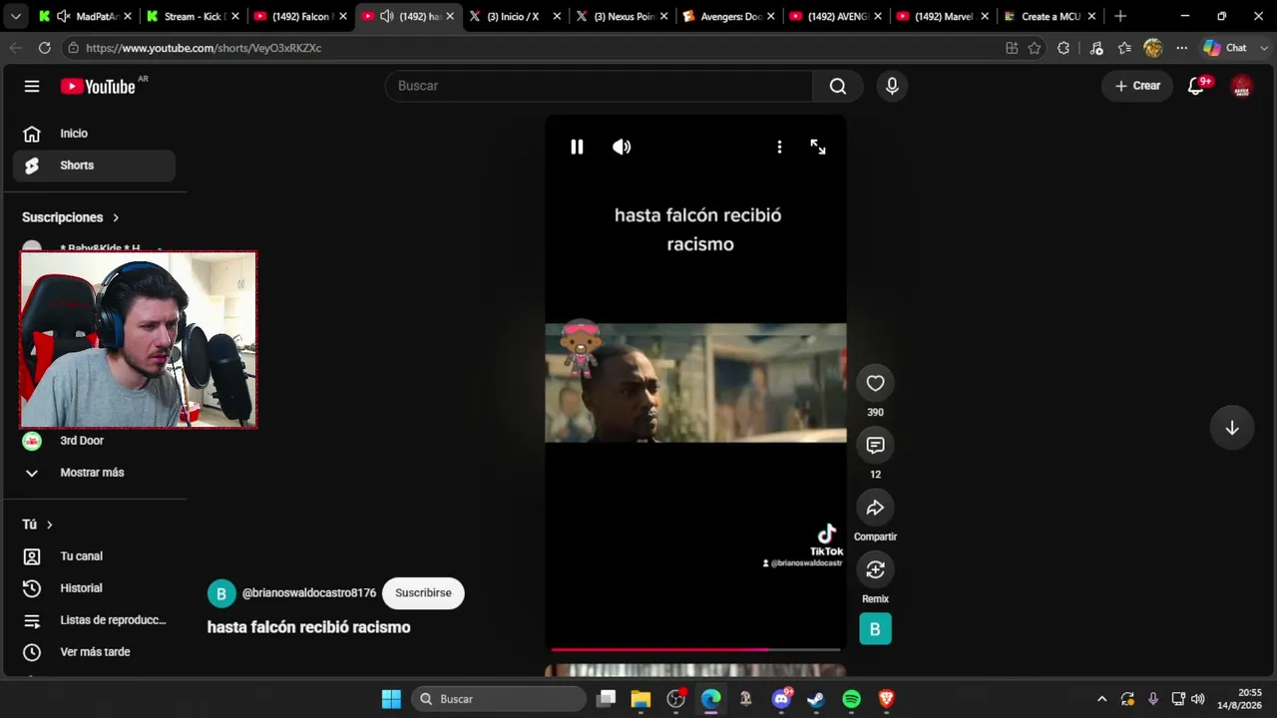Image resolution: width=1277 pixels, height=718 pixels.
Task: Like the Short with the heart button
Action: [875, 383]
